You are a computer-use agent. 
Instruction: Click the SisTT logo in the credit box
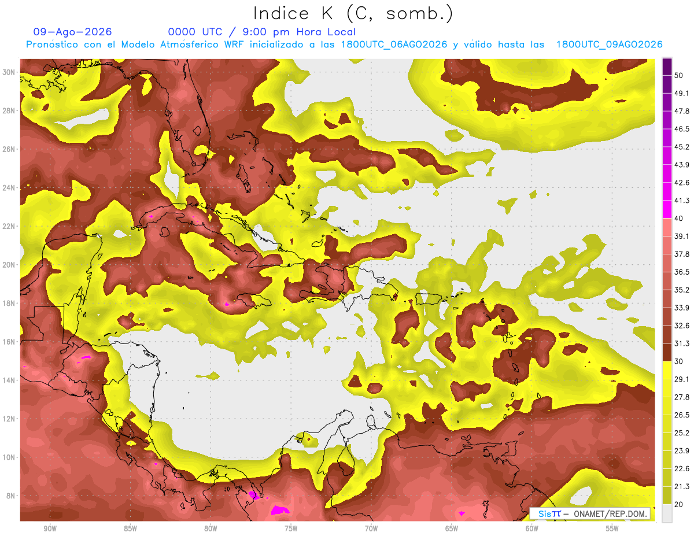(549, 513)
